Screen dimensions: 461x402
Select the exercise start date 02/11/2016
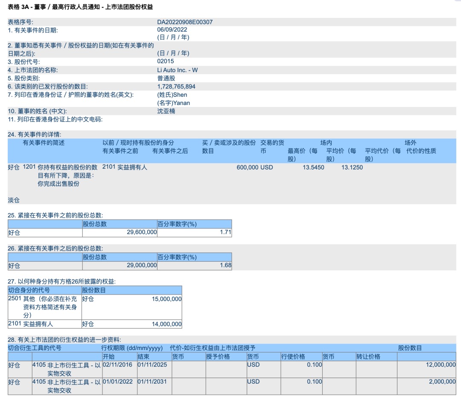(x=118, y=365)
